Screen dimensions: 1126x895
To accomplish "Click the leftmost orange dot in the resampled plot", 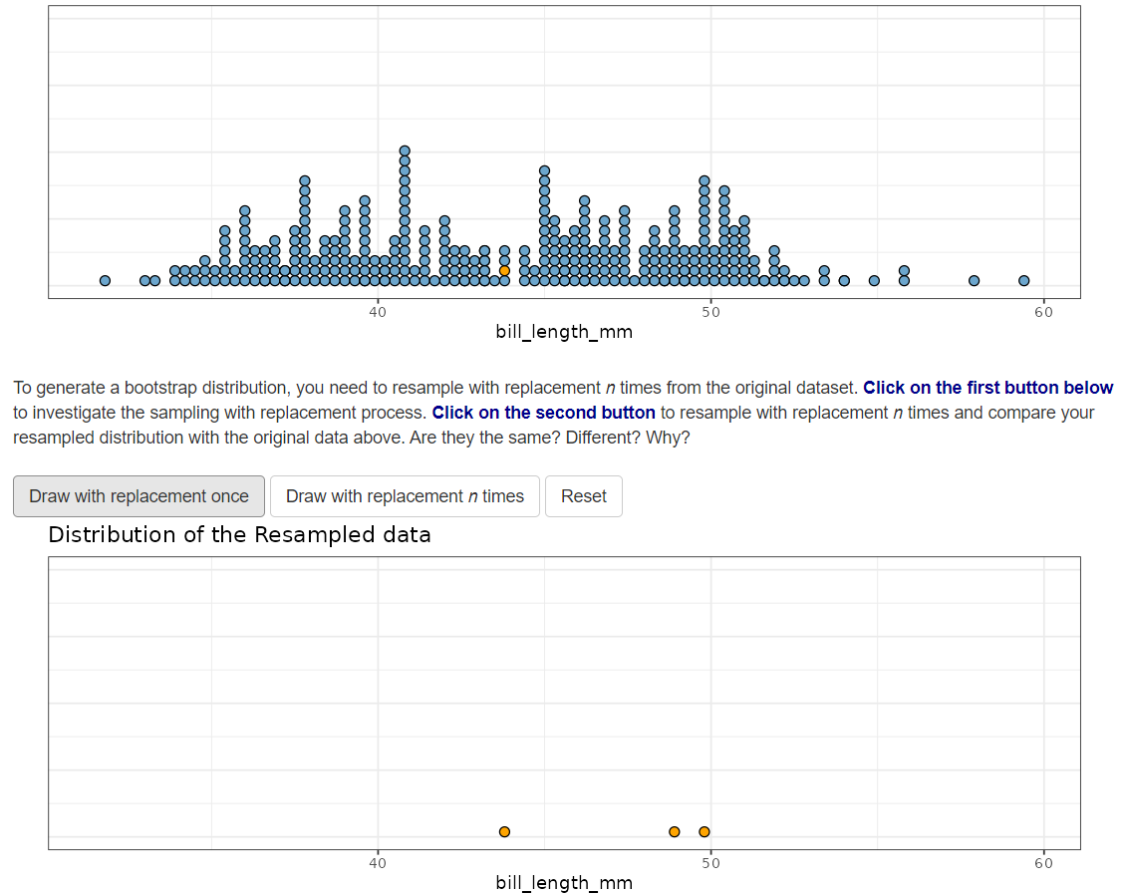I will coord(504,831).
